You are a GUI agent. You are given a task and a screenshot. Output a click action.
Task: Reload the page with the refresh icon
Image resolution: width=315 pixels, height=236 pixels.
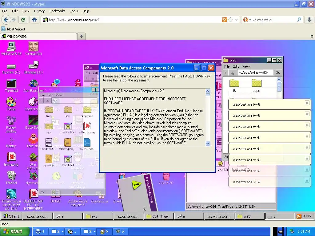coord(23,20)
